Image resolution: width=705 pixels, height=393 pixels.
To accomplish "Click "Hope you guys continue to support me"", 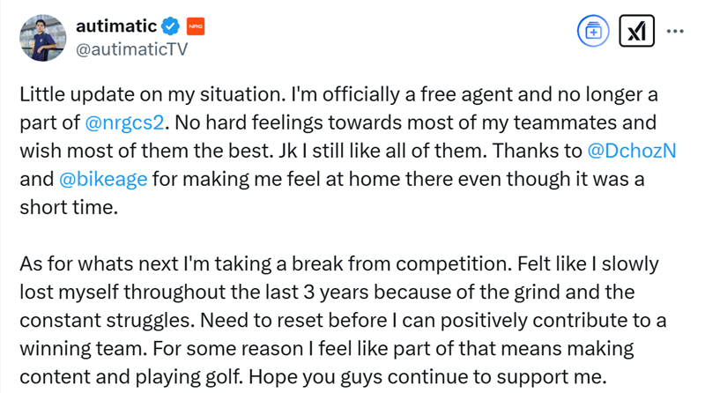I will [x=427, y=377].
